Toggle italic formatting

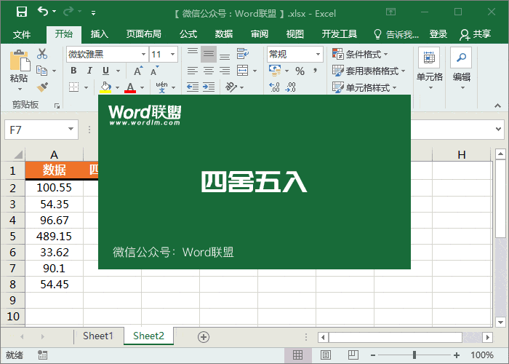90,71
